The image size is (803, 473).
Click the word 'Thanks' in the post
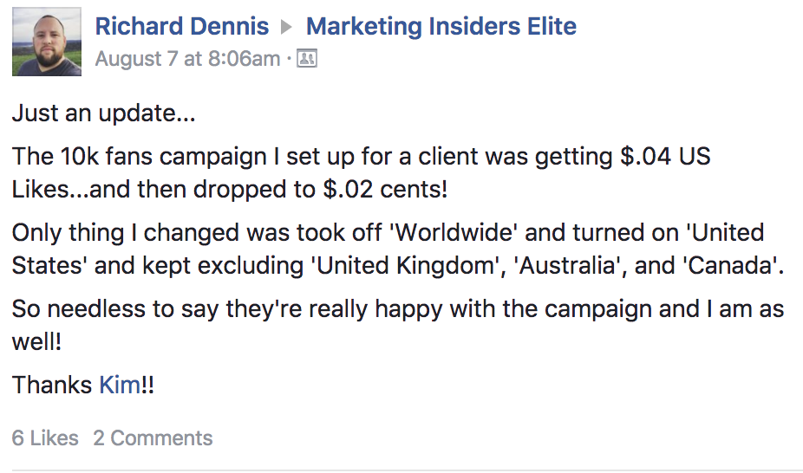pos(52,385)
